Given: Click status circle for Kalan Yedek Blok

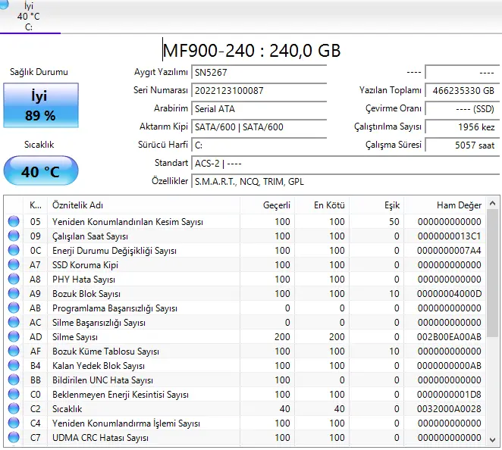Looking at the screenshot, I should 14,365.
